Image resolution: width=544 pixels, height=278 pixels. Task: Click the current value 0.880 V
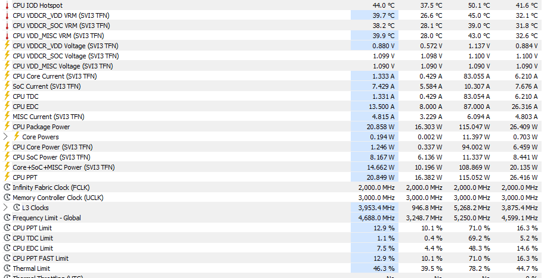tap(384, 46)
